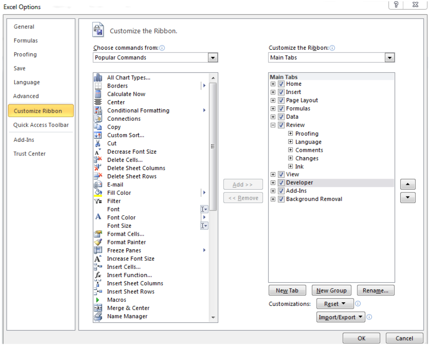Uncheck the View tab checkbox
Viewport: 429px width, 346px height.
point(281,175)
